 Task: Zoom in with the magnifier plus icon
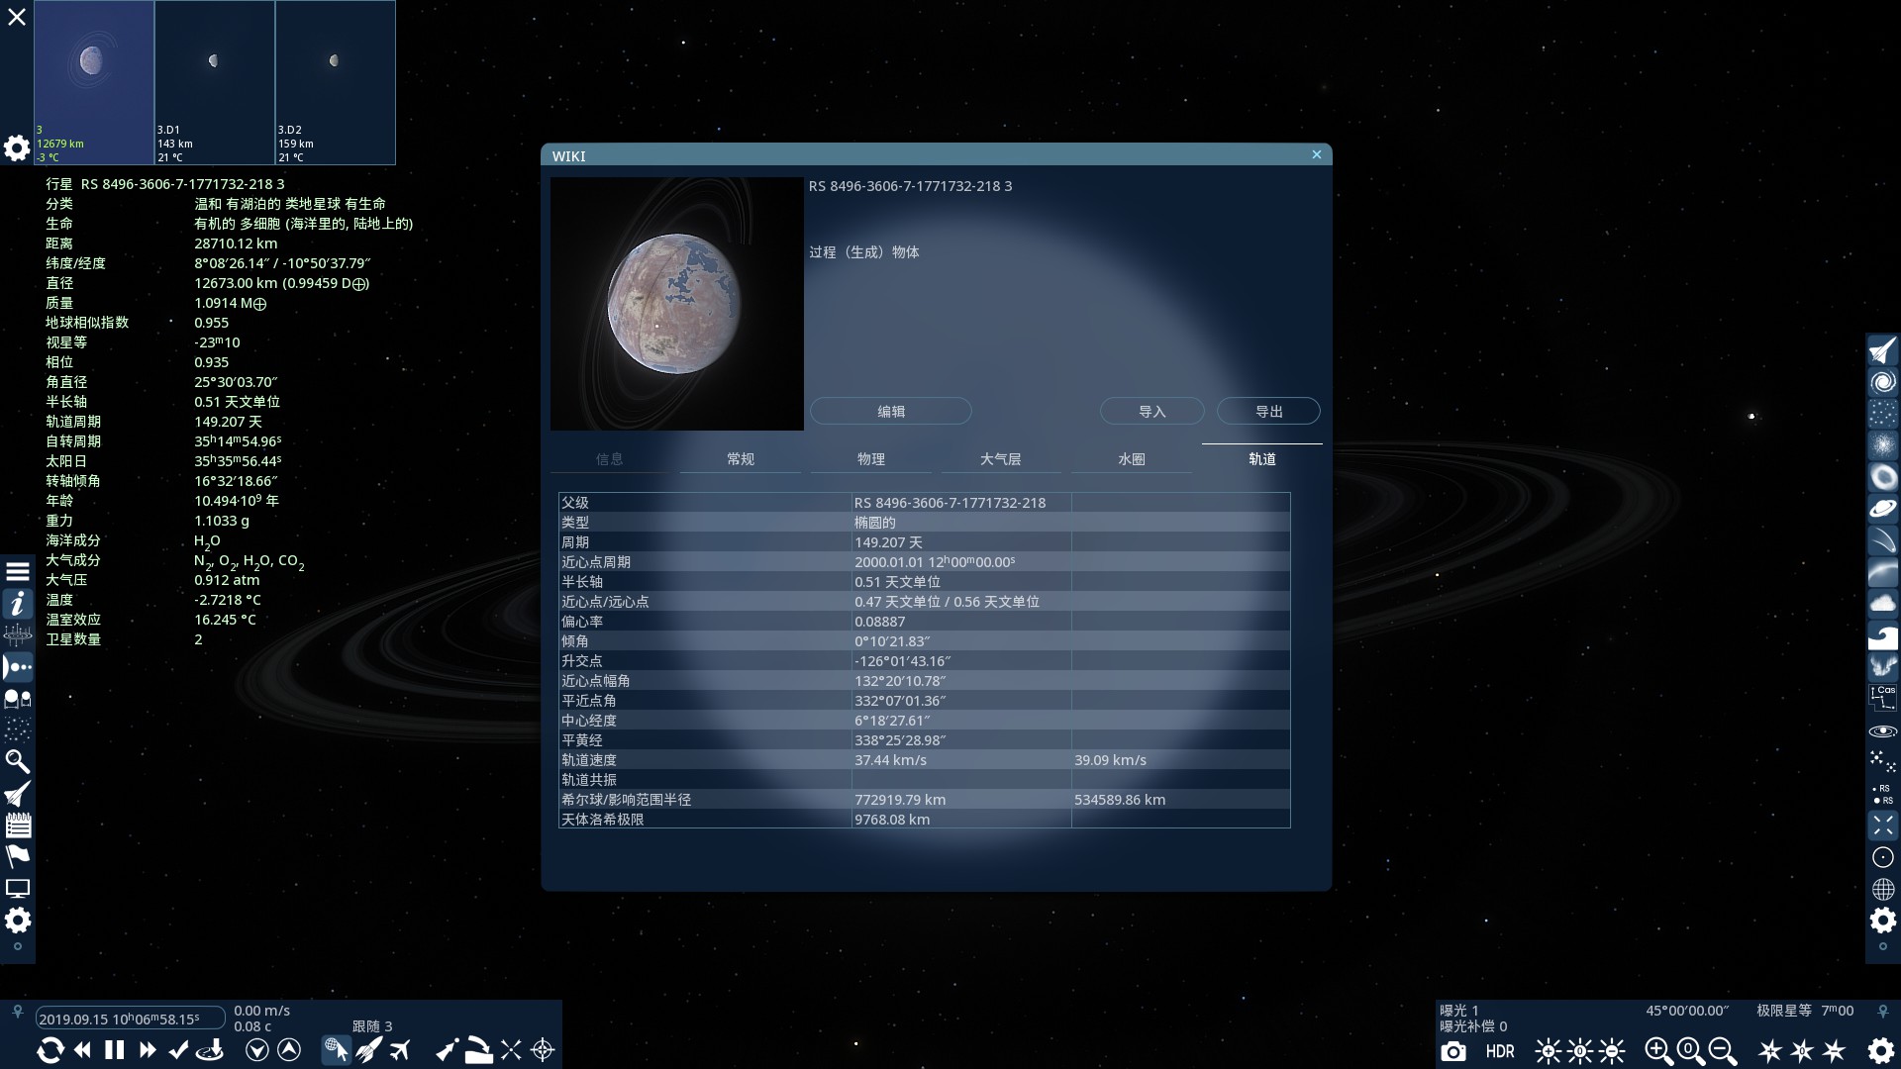click(x=1658, y=1051)
